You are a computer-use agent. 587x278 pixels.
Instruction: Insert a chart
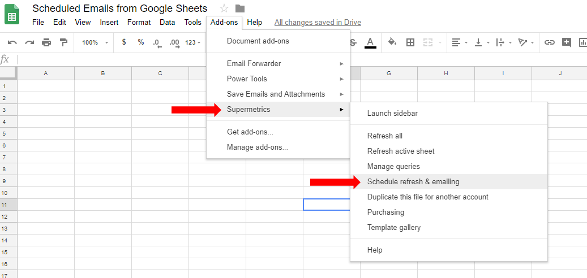point(583,42)
